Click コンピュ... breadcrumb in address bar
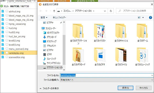 pos(67,11)
